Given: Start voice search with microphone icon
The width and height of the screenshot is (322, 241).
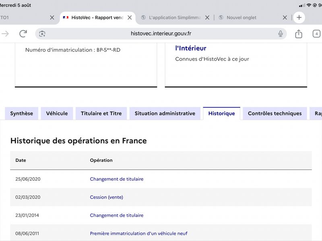Looking at the screenshot, I should click(x=280, y=34).
